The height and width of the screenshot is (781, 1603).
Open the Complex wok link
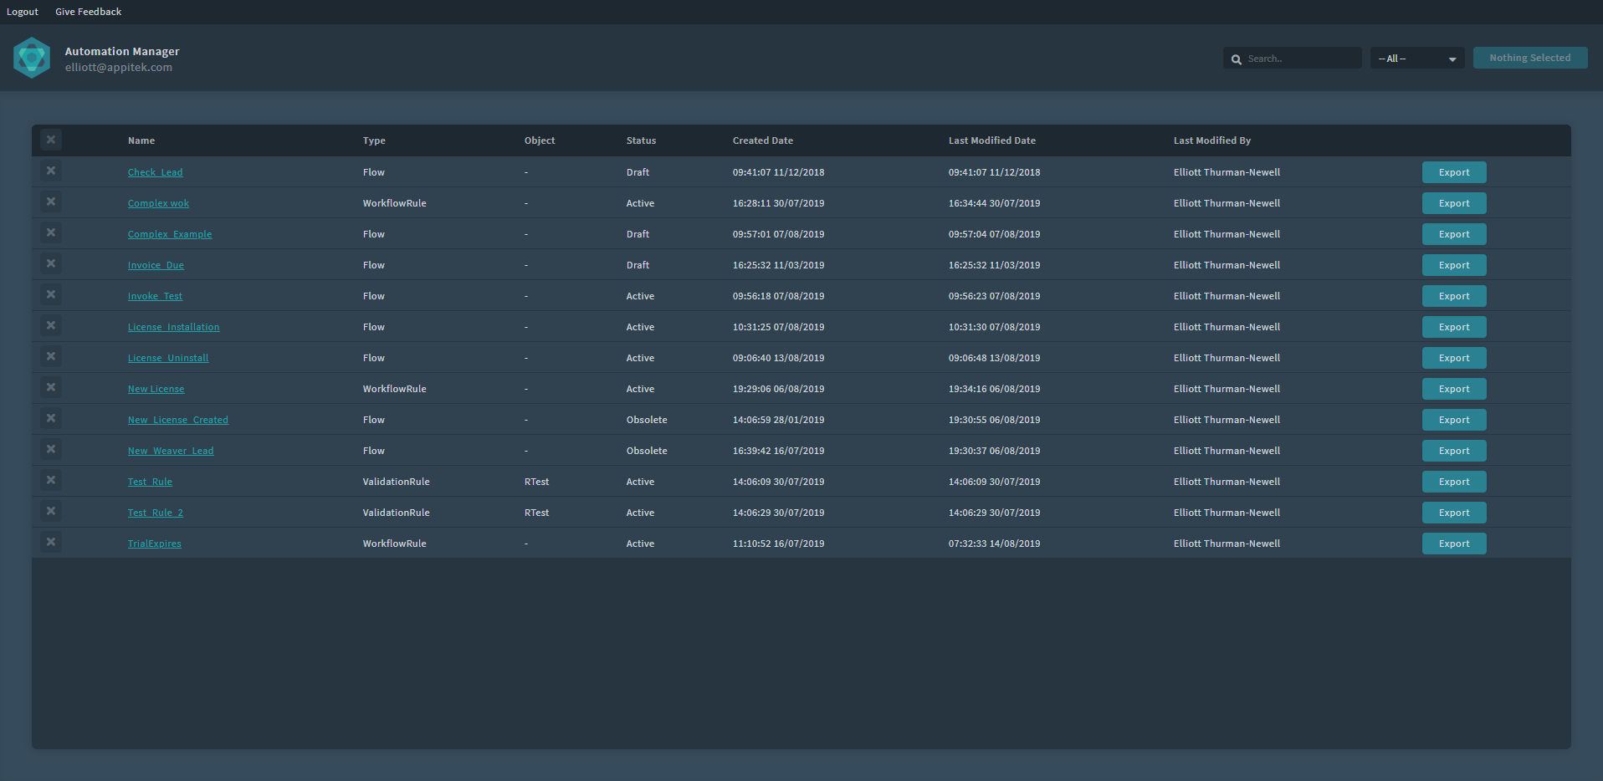point(158,203)
